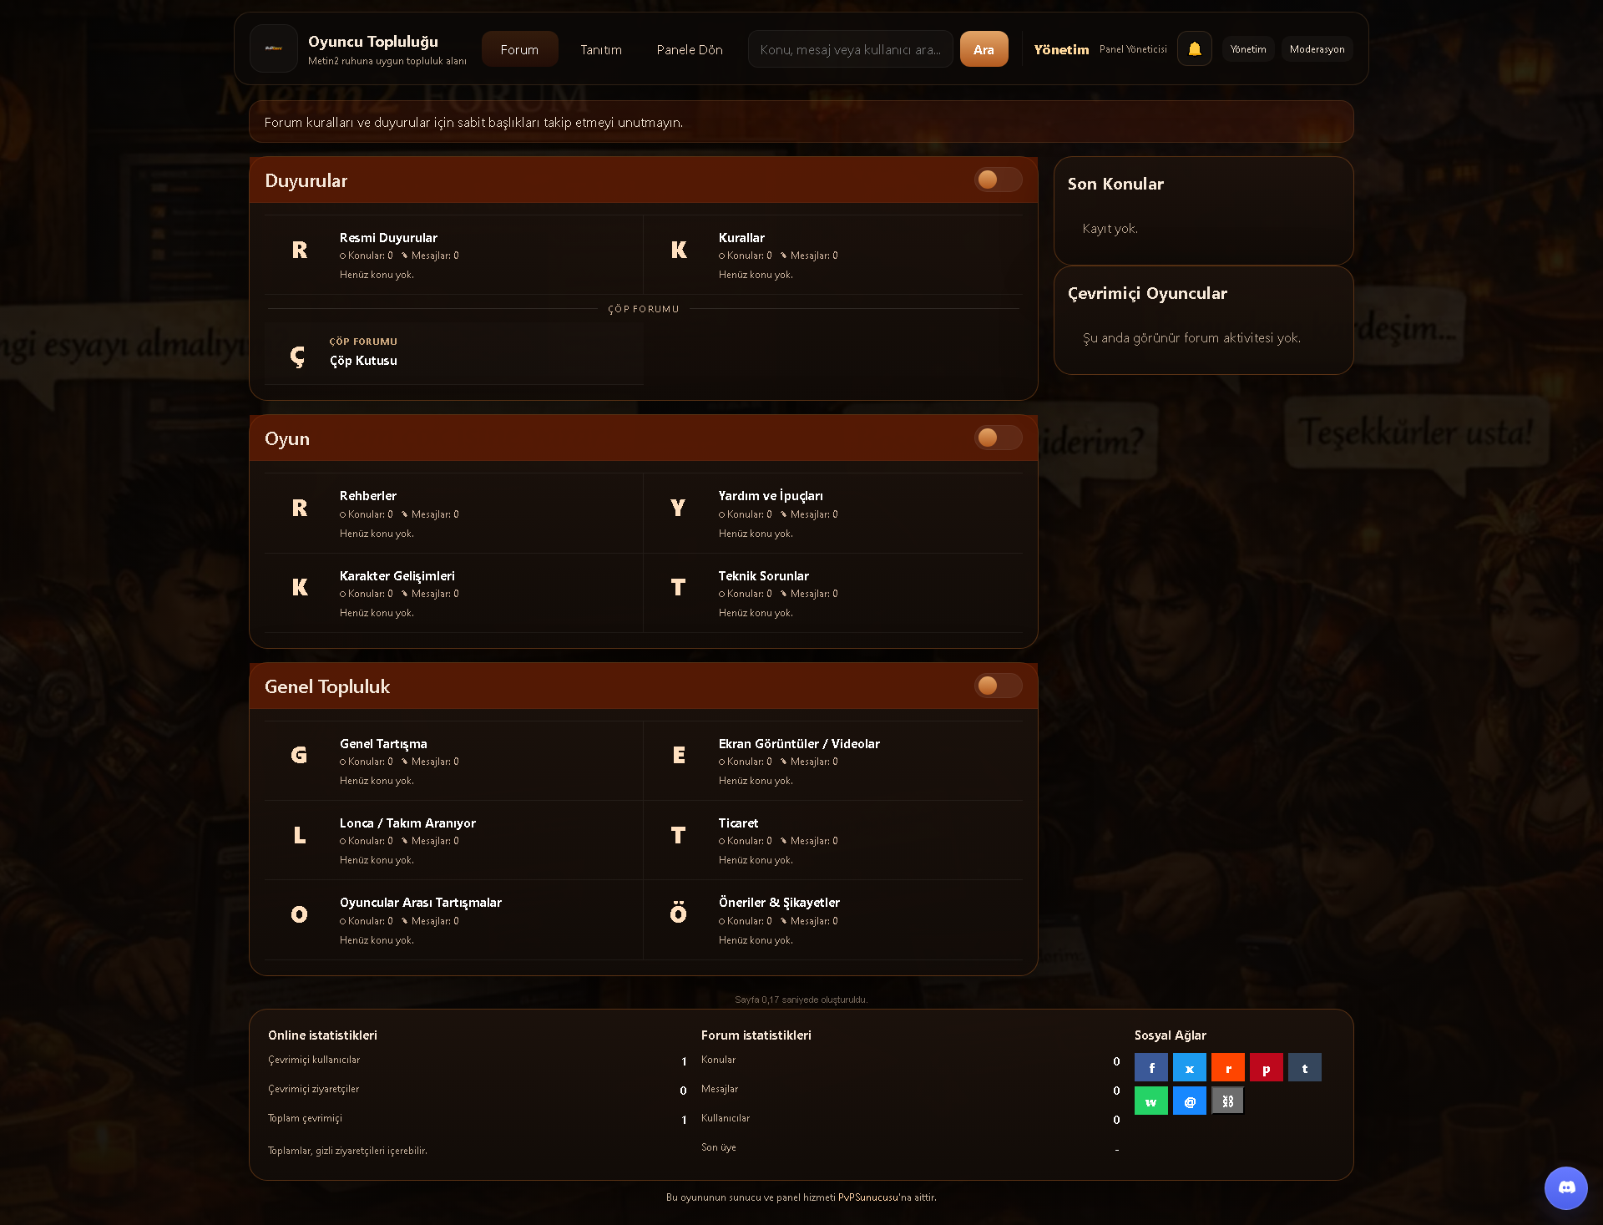Open the Yardım ve İpuçları forum
The height and width of the screenshot is (1225, 1603).
tap(771, 496)
